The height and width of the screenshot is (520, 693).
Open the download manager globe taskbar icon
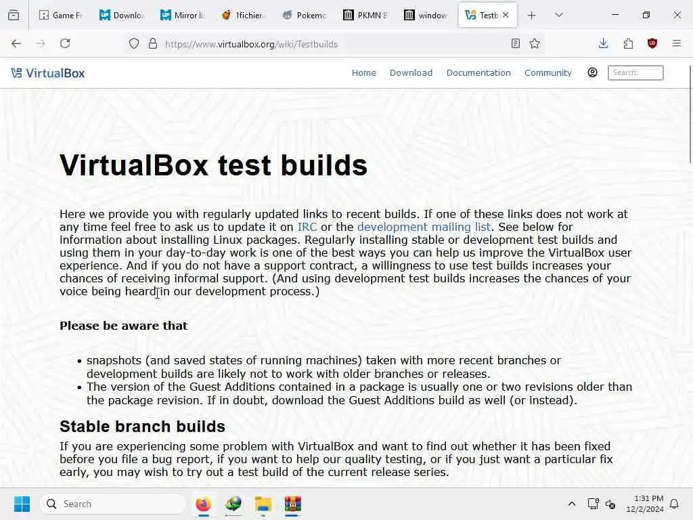pyautogui.click(x=233, y=504)
